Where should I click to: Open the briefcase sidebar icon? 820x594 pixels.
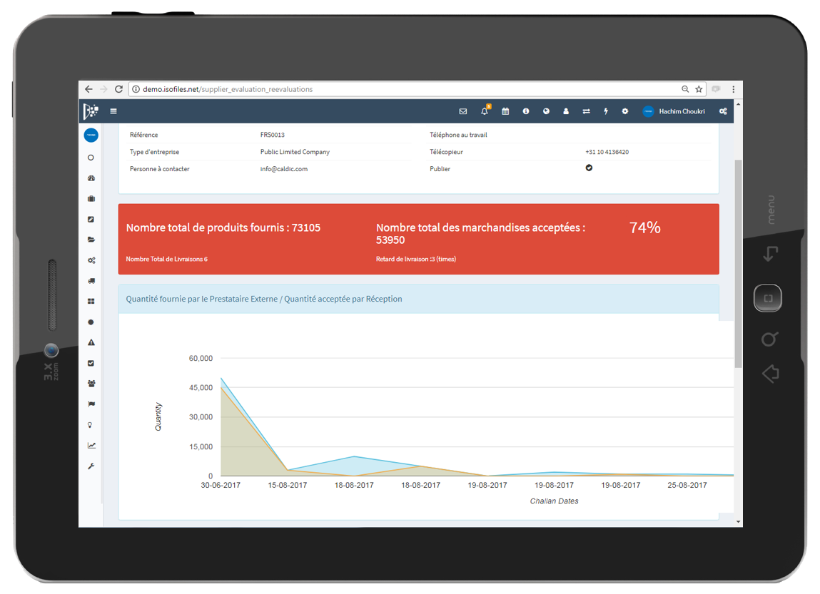(x=91, y=198)
